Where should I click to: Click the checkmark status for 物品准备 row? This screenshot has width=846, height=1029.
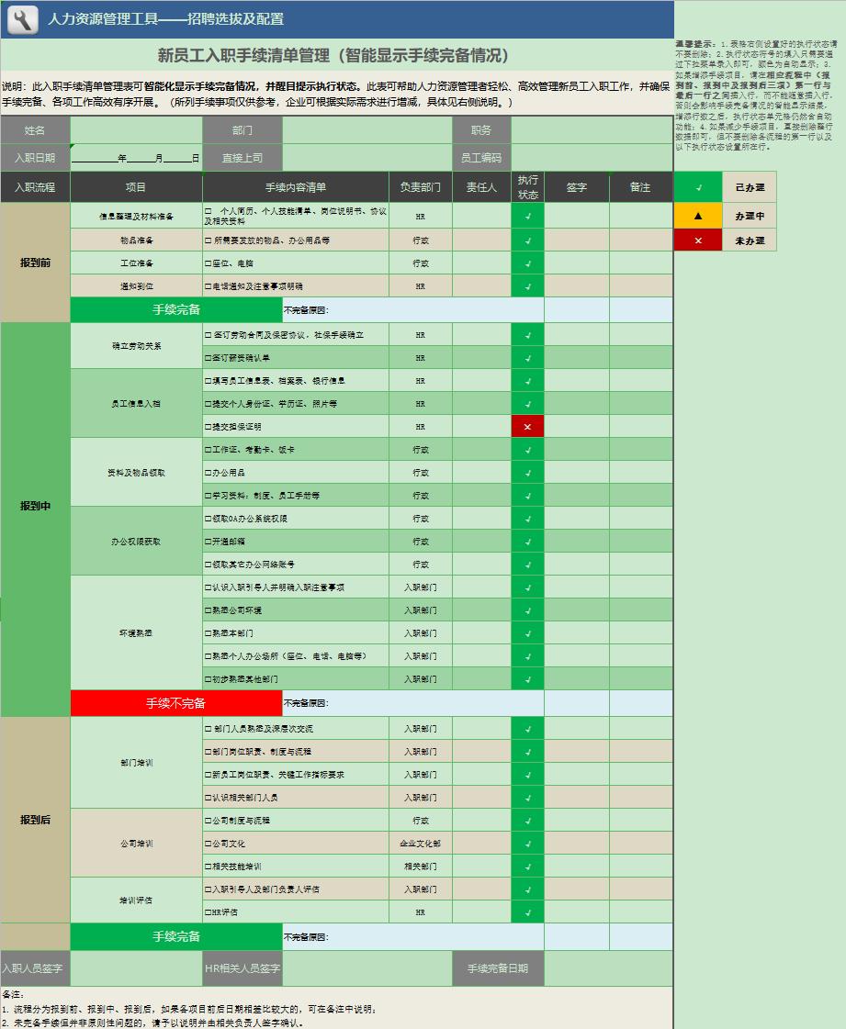pyautogui.click(x=525, y=240)
